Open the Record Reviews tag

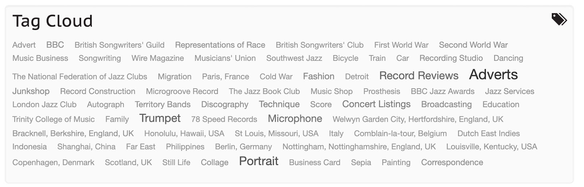point(419,75)
